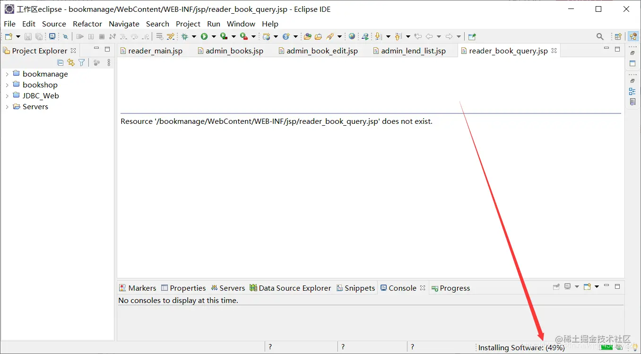The height and width of the screenshot is (354, 641).
Task: Click the Search magnifier icon in toolbar
Action: (600, 36)
